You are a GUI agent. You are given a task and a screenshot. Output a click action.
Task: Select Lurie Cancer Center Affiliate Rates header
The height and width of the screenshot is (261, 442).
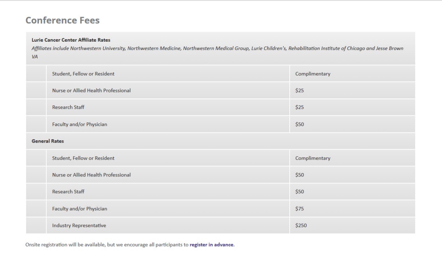coord(71,40)
